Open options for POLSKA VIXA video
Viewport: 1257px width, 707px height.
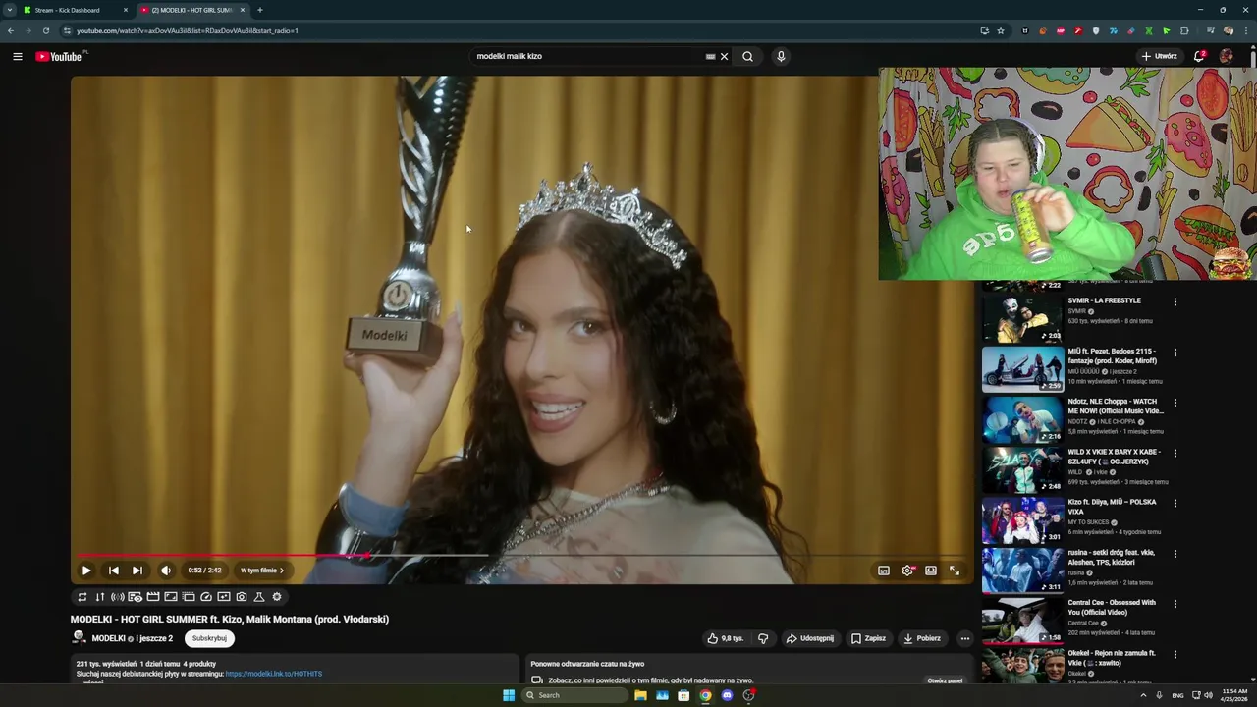pos(1175,504)
